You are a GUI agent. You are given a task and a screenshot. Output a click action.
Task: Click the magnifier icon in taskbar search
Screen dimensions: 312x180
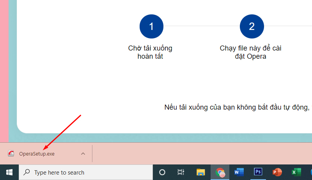pyautogui.click(x=27, y=172)
